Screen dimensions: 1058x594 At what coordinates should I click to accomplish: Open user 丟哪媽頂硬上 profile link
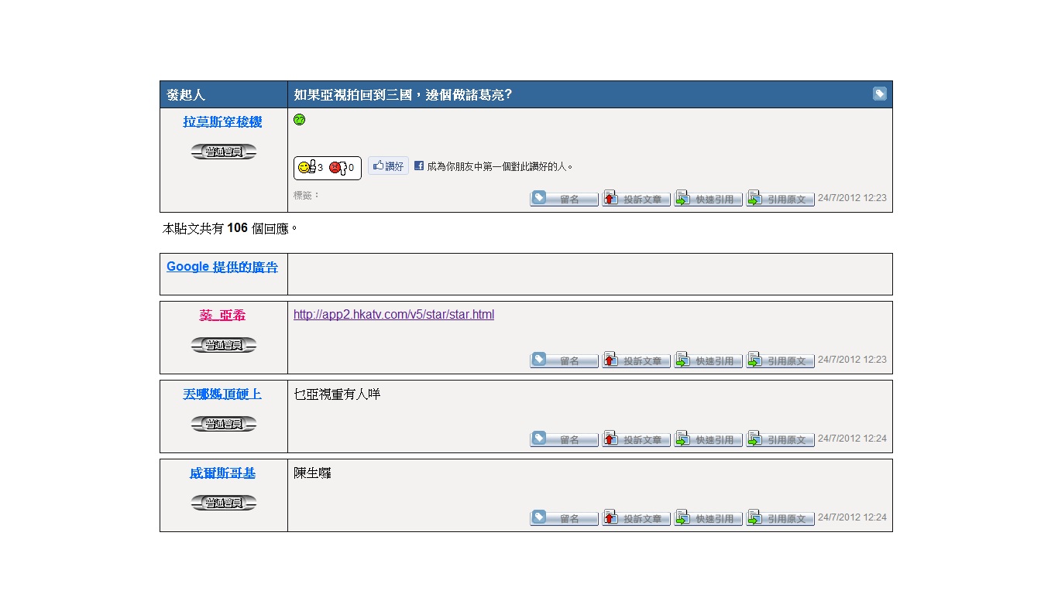[222, 394]
